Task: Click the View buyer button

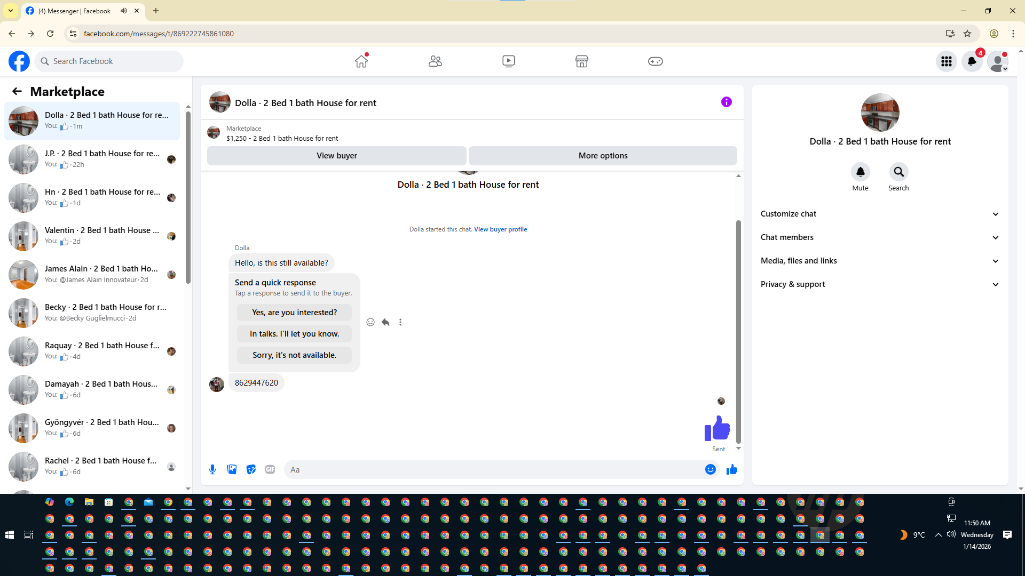Action: coord(336,156)
